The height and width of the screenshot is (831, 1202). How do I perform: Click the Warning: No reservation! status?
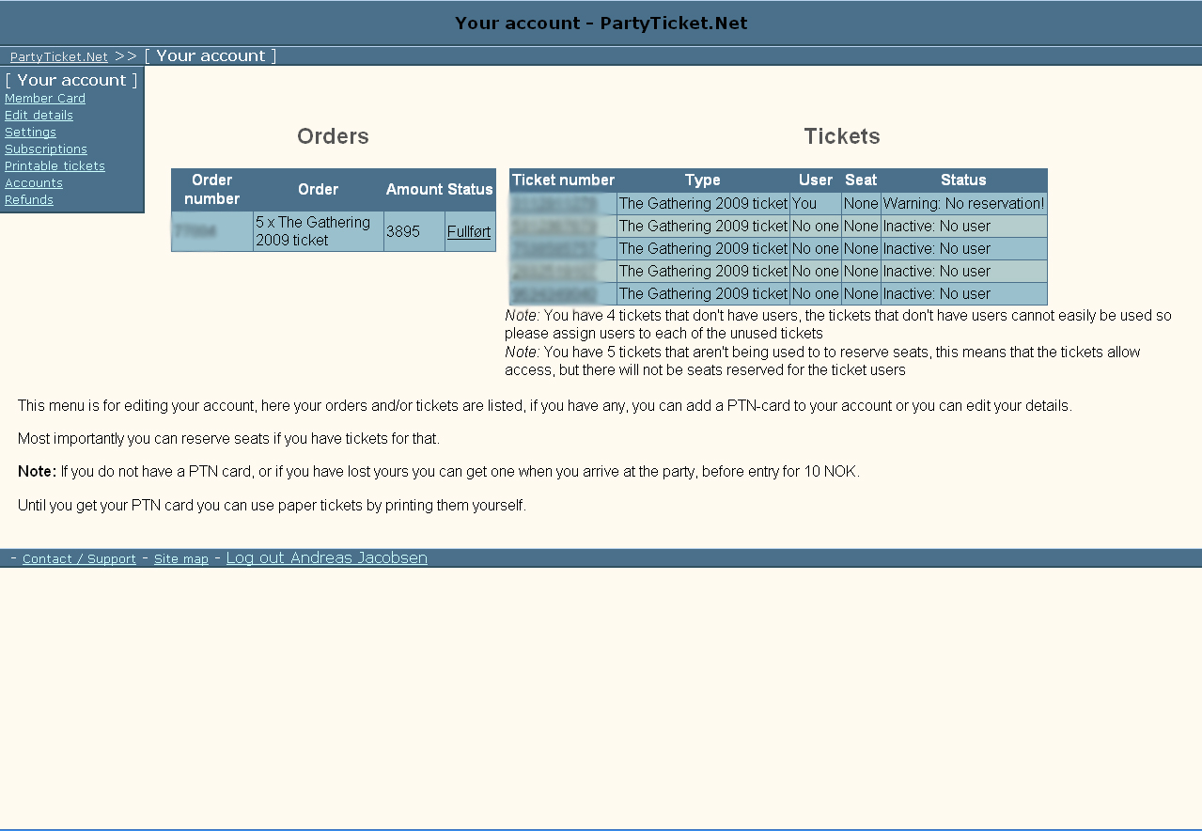pyautogui.click(x=963, y=203)
